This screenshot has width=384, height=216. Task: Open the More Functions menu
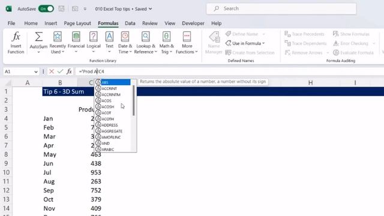click(187, 43)
